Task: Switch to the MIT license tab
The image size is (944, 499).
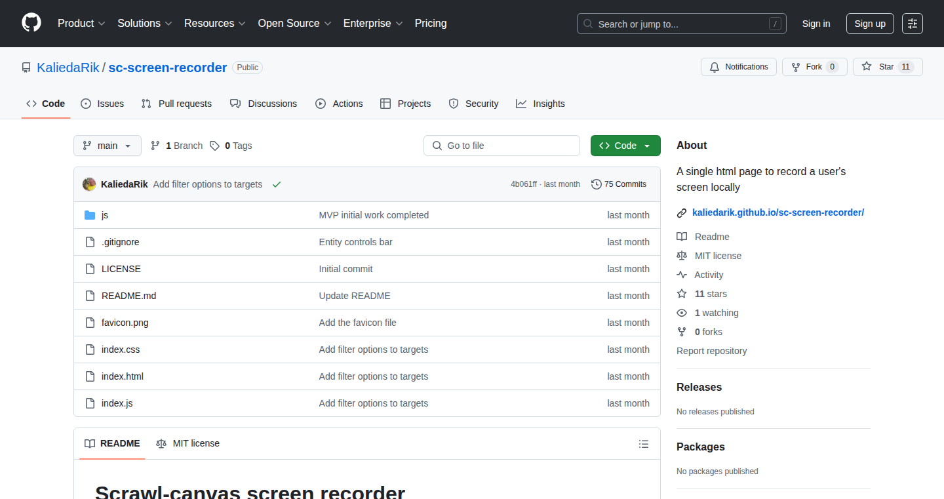Action: pyautogui.click(x=187, y=444)
